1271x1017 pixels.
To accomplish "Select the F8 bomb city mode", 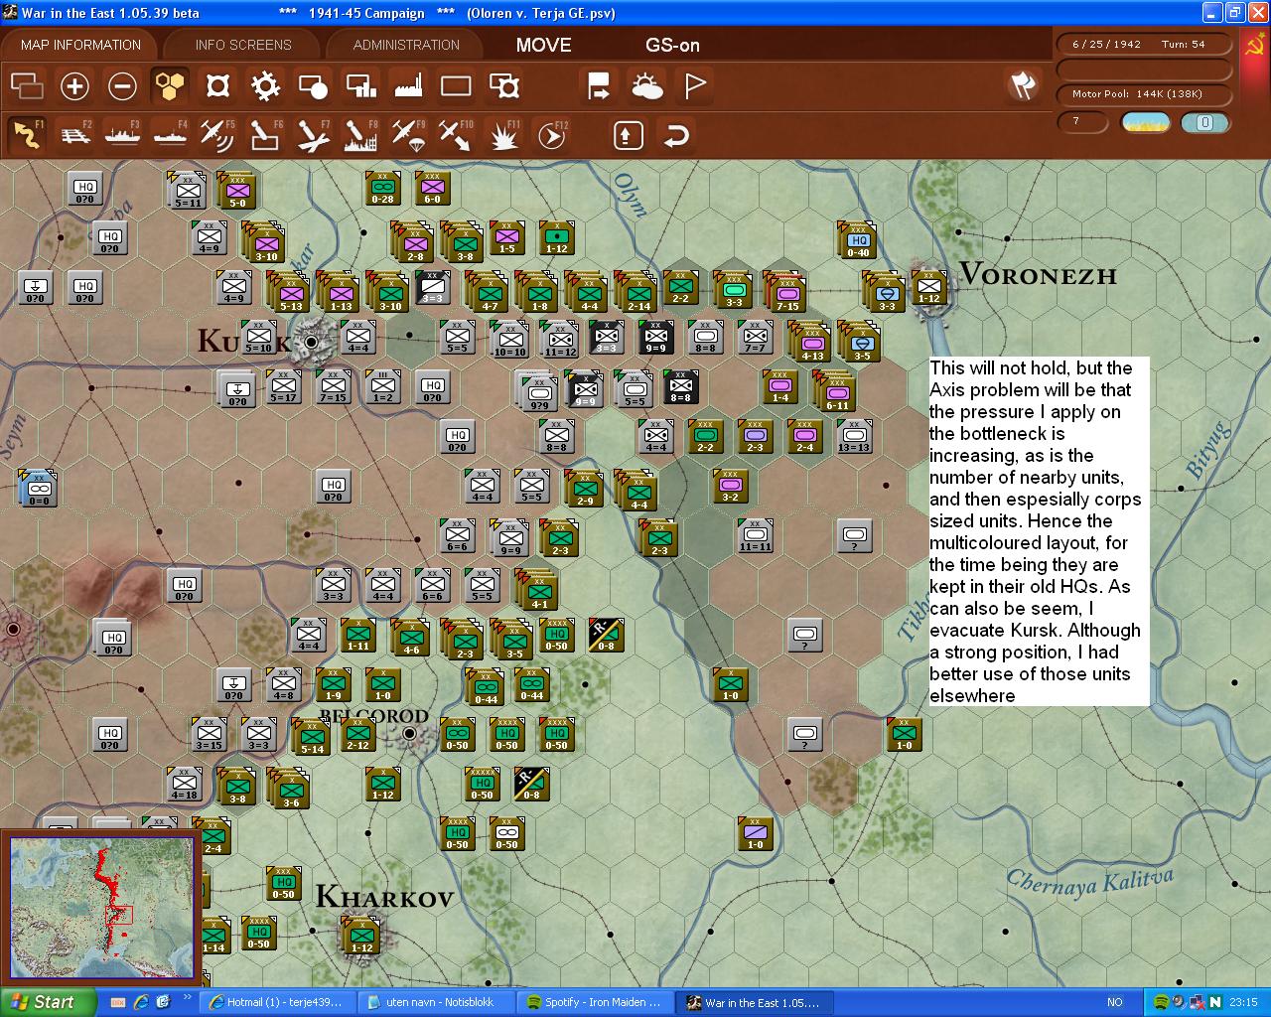I will point(360,134).
